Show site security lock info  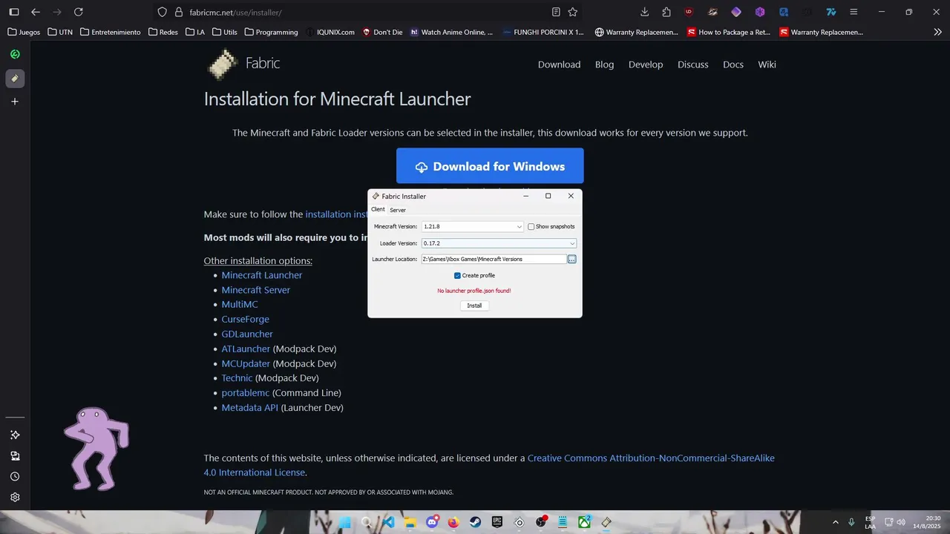click(x=178, y=12)
